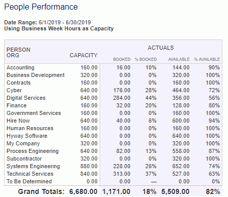Screen dimensions: 228x197
Task: Click the Process Engineering row label
Action: tap(32, 151)
